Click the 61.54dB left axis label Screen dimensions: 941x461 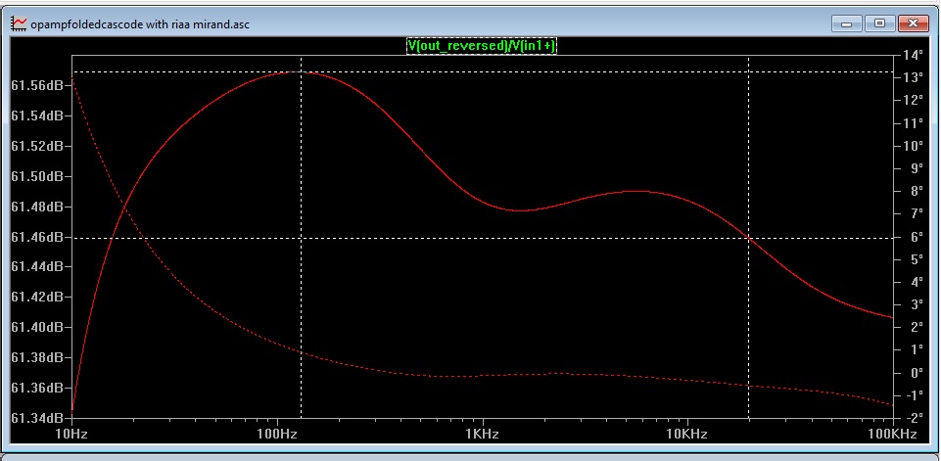[36, 115]
